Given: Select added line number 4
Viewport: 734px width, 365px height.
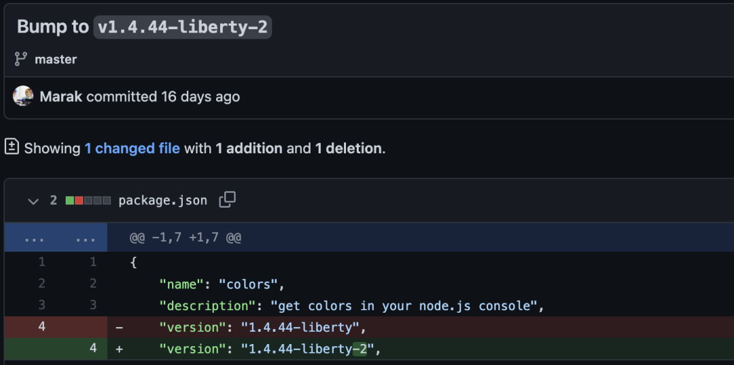Looking at the screenshot, I should pos(93,349).
